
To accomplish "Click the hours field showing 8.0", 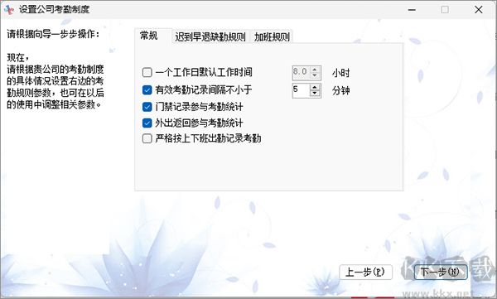I will pyautogui.click(x=301, y=73).
